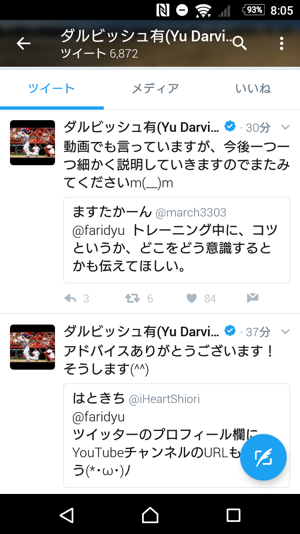Tap the Android recent apps square

(233, 515)
